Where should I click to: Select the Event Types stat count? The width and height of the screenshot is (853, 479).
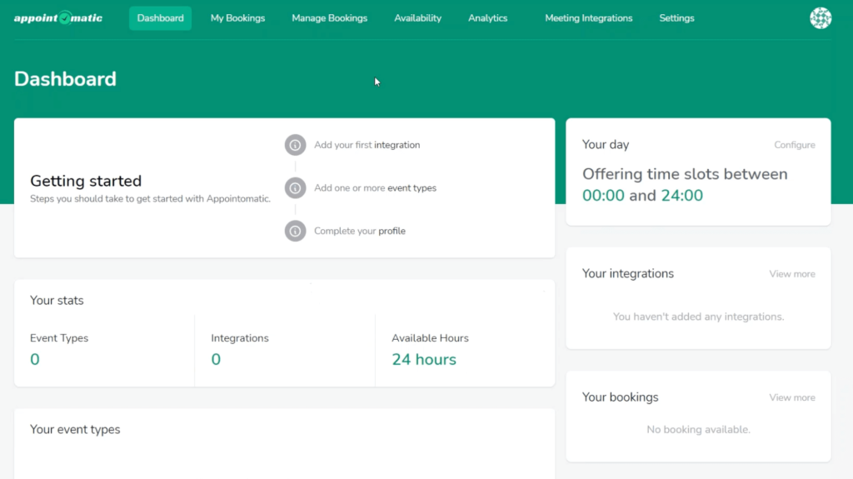[35, 360]
